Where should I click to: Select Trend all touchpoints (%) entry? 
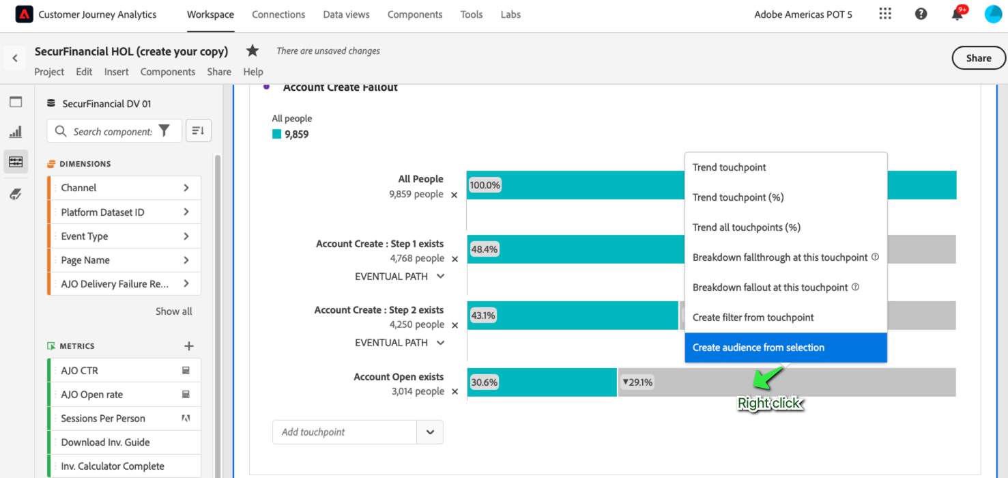[786, 227]
